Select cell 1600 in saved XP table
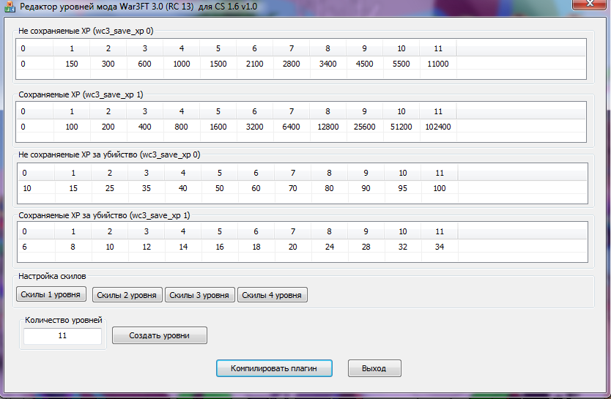The width and height of the screenshot is (611, 399). [x=218, y=127]
